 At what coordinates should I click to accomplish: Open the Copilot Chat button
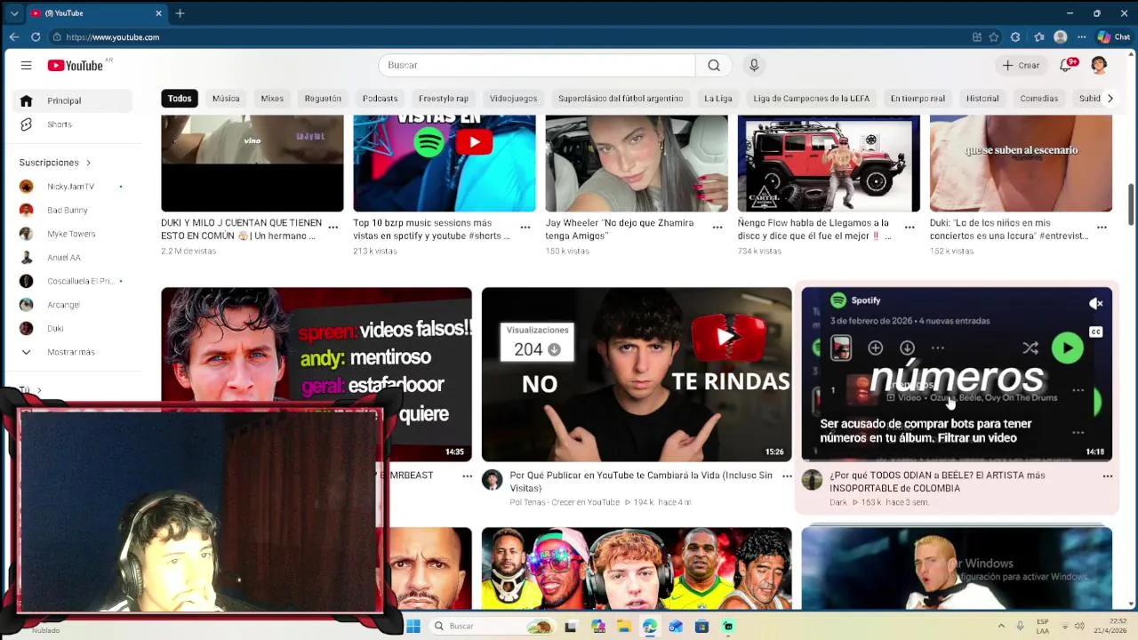(1113, 36)
